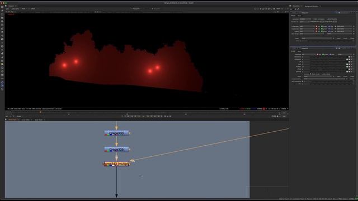
Task: Toggle green checkbox in A channels row
Action: point(322,26)
